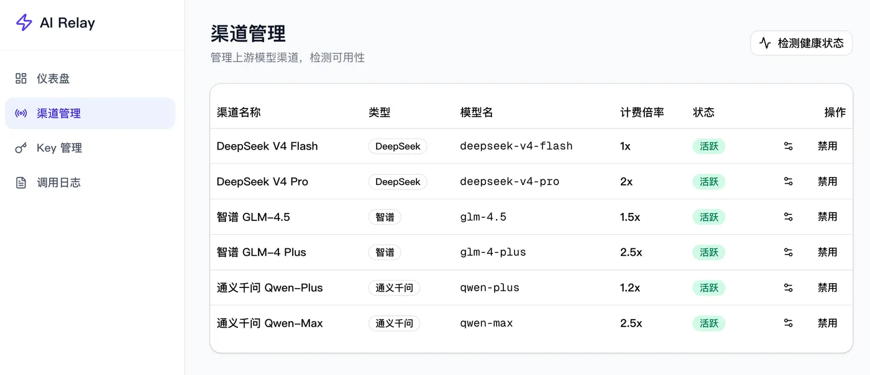
Task: Click the 操作 column header
Action: 835,112
